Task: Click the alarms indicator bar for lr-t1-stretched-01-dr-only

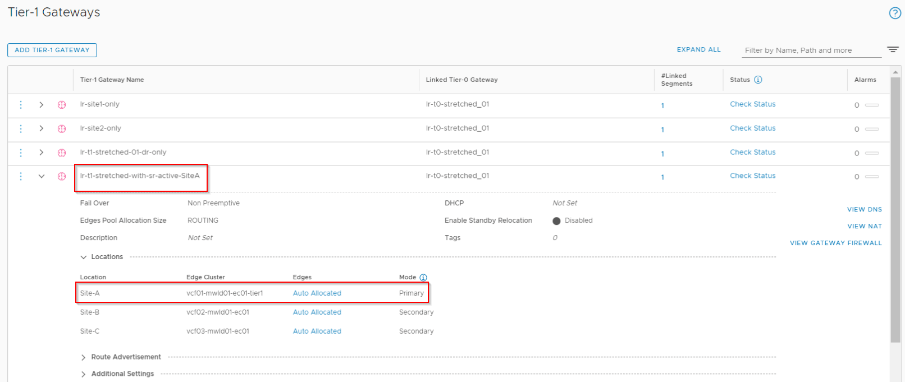Action: coord(872,153)
